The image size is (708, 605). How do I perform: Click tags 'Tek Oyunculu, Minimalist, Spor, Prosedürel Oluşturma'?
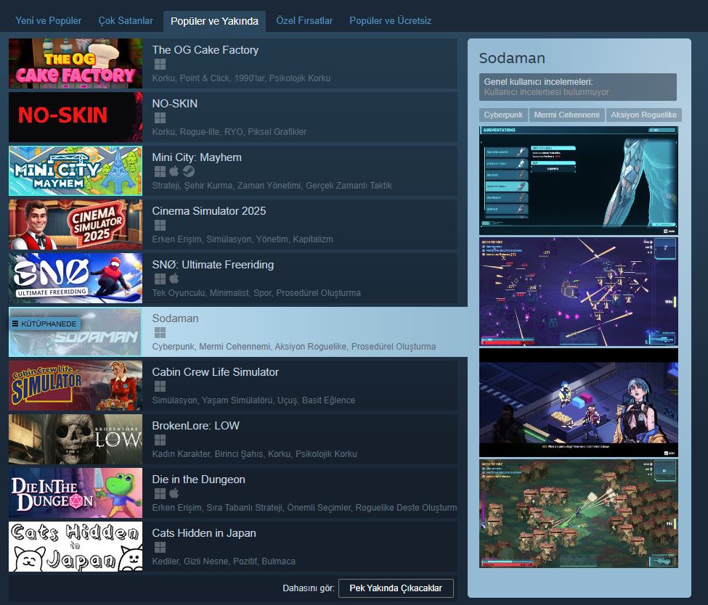pyautogui.click(x=256, y=293)
